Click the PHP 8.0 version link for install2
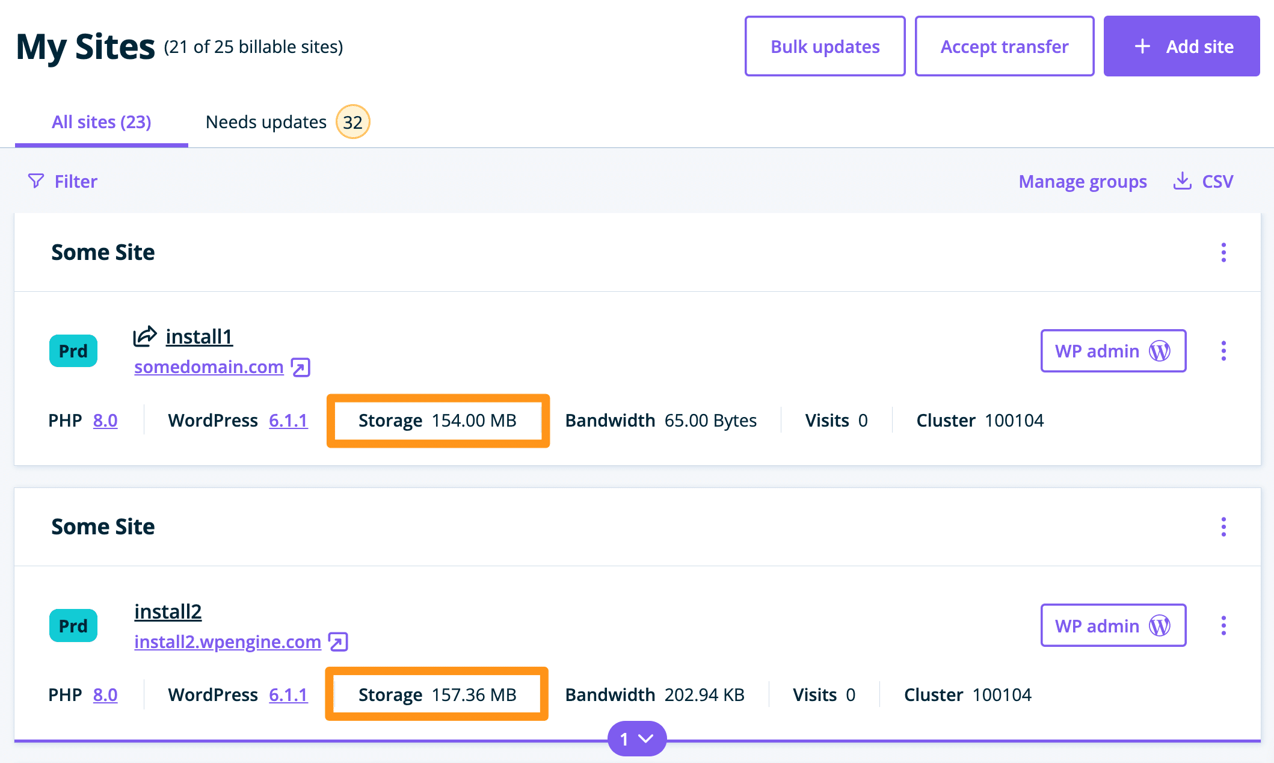This screenshot has height=763, width=1274. click(x=105, y=695)
